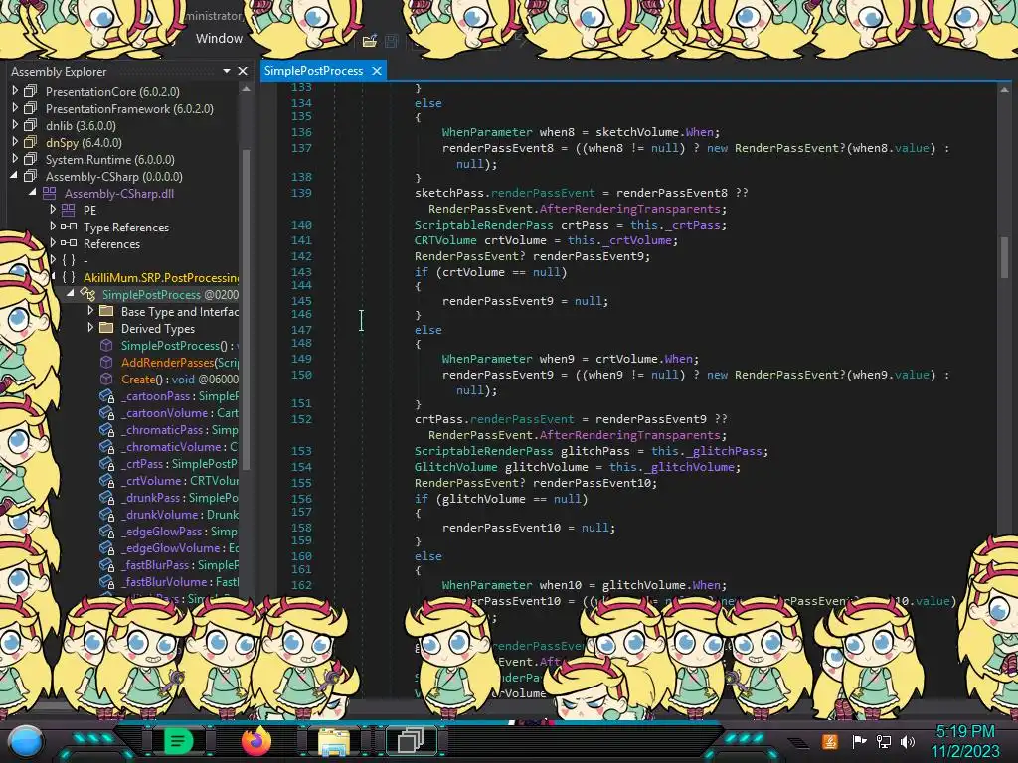Viewport: 1018px width, 763px height.
Task: Click the Type References icon
Action: (x=69, y=227)
